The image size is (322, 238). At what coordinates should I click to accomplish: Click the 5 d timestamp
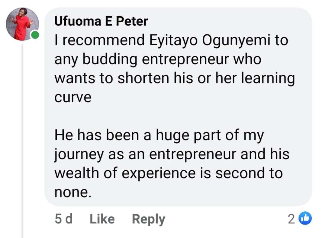pos(63,219)
